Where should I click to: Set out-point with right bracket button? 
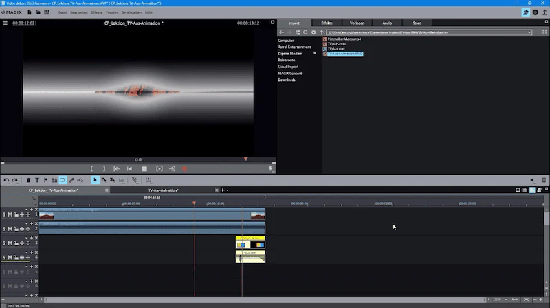104,169
